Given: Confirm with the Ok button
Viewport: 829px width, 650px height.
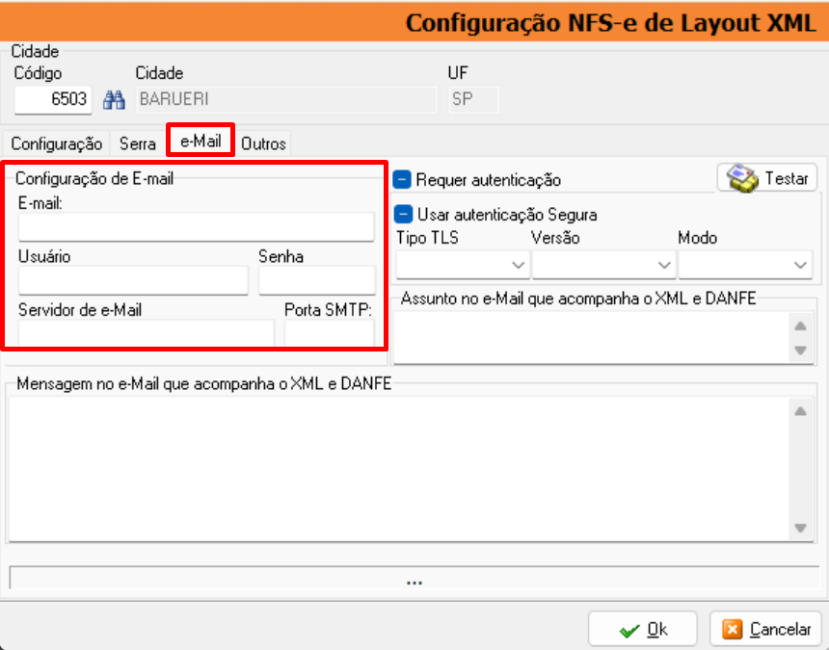Looking at the screenshot, I should pos(642,629).
